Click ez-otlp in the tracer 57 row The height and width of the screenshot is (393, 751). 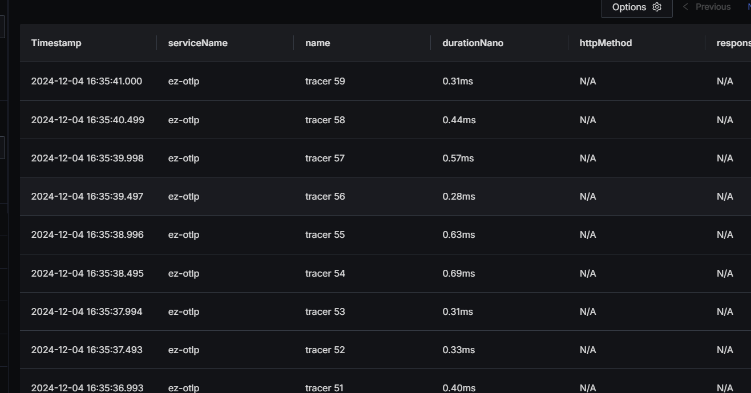tap(183, 158)
